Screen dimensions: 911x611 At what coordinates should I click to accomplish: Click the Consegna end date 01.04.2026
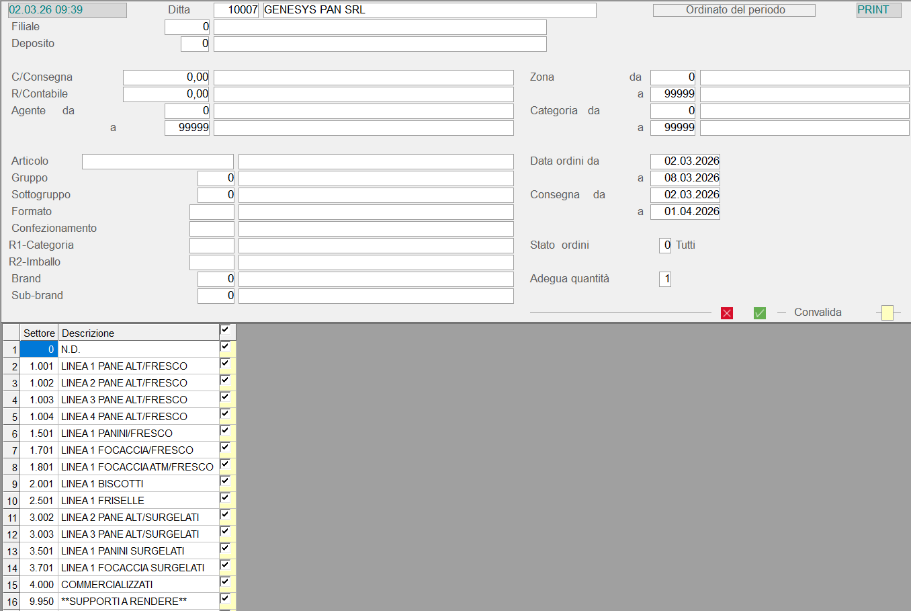point(685,212)
